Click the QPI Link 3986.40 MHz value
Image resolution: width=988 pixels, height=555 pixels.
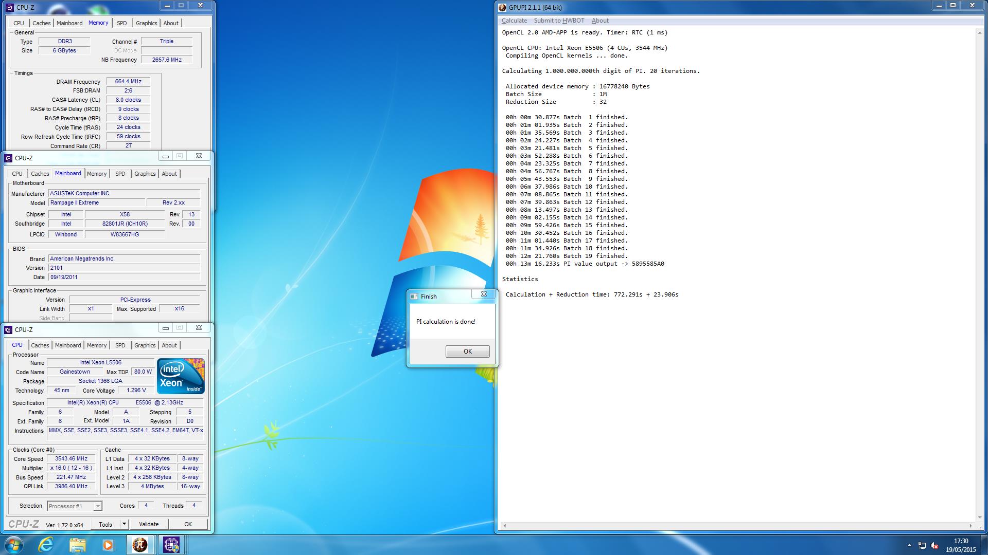click(71, 487)
